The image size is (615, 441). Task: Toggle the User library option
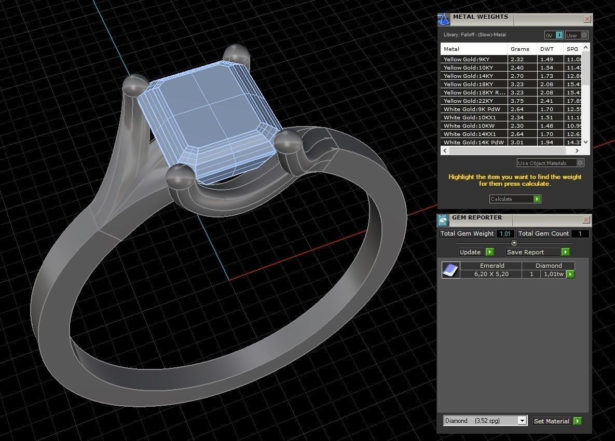tap(577, 35)
